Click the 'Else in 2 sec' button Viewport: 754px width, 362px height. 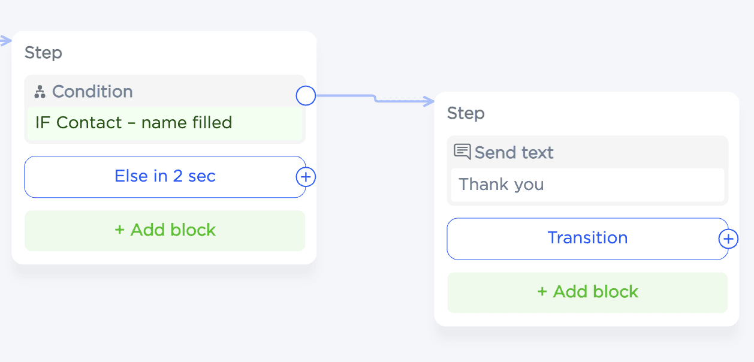(165, 177)
